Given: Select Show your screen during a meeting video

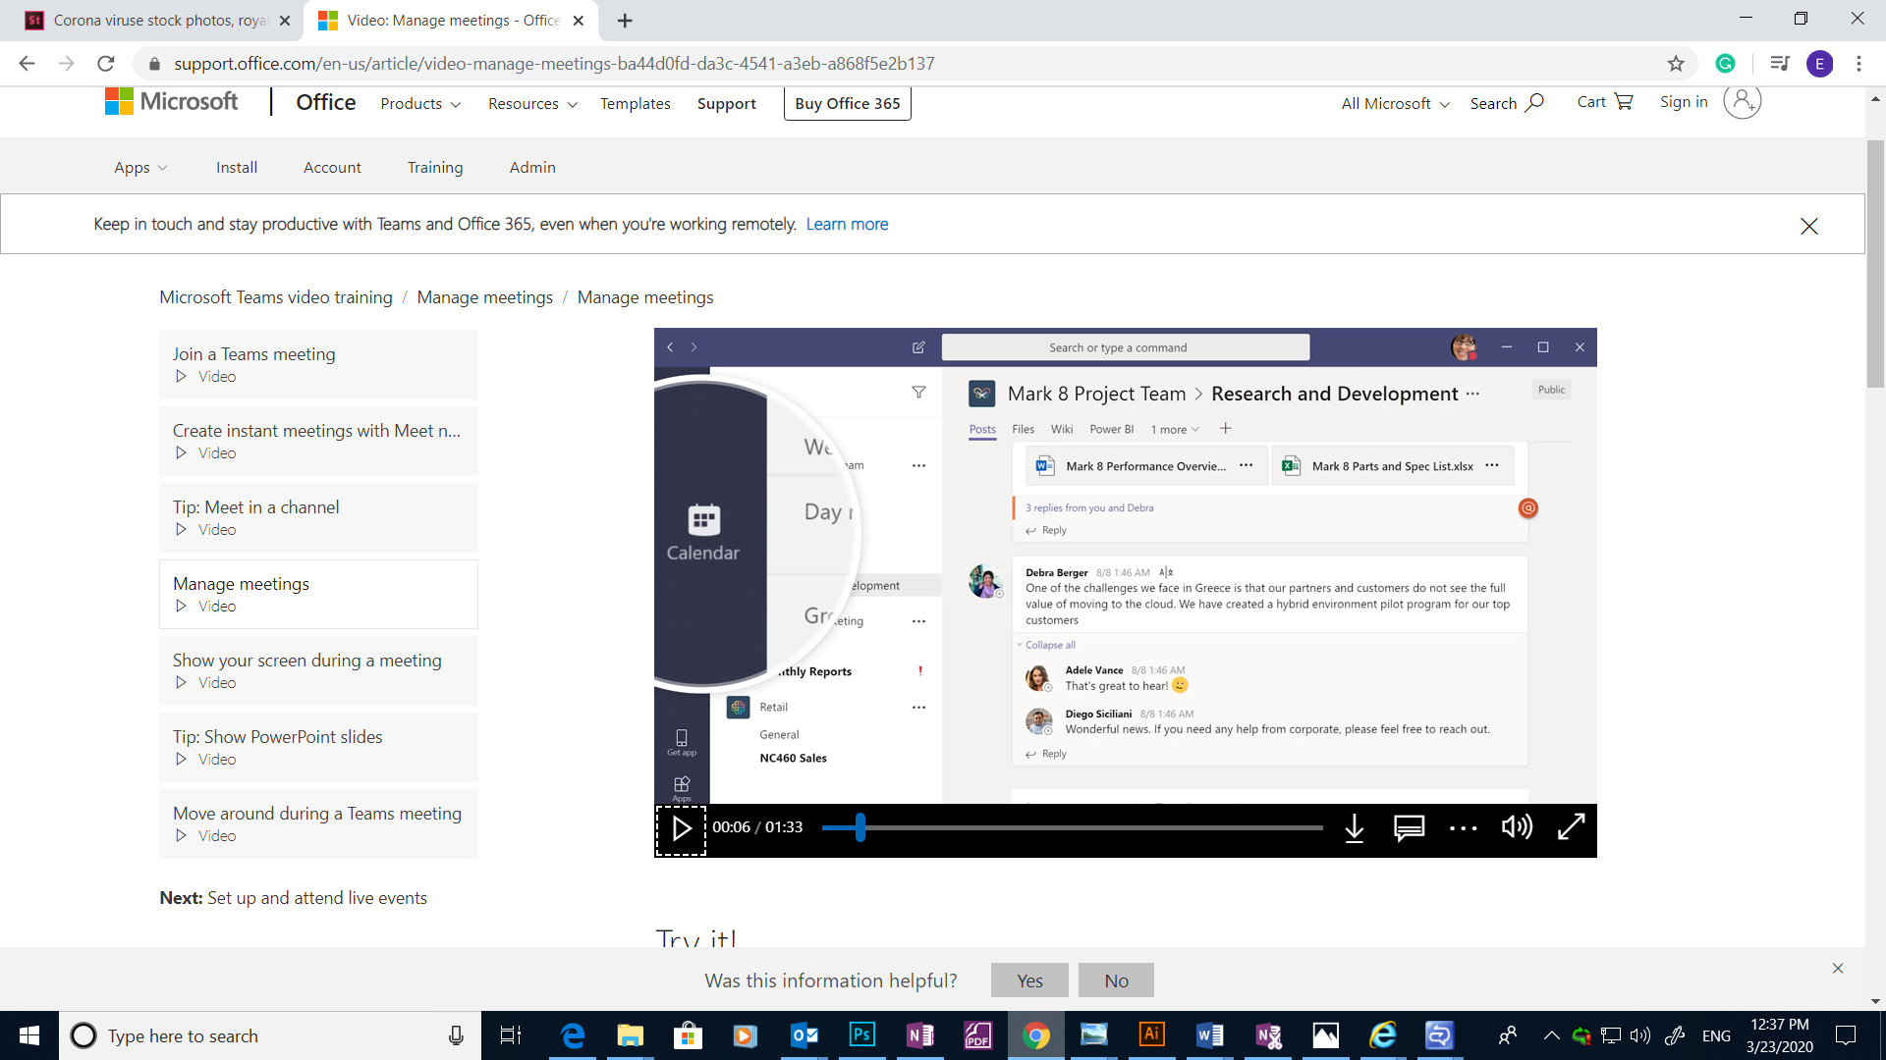Looking at the screenshot, I should [x=318, y=670].
